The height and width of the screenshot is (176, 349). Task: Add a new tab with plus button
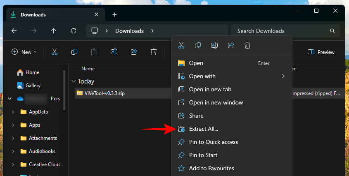point(114,15)
